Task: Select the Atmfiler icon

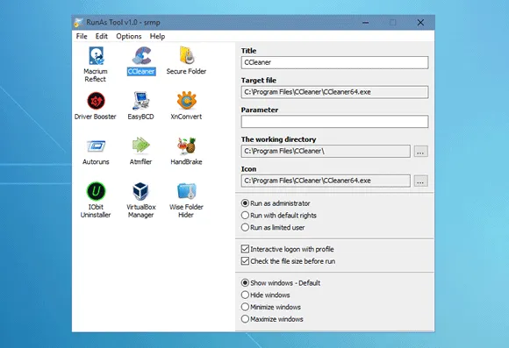Action: click(141, 146)
